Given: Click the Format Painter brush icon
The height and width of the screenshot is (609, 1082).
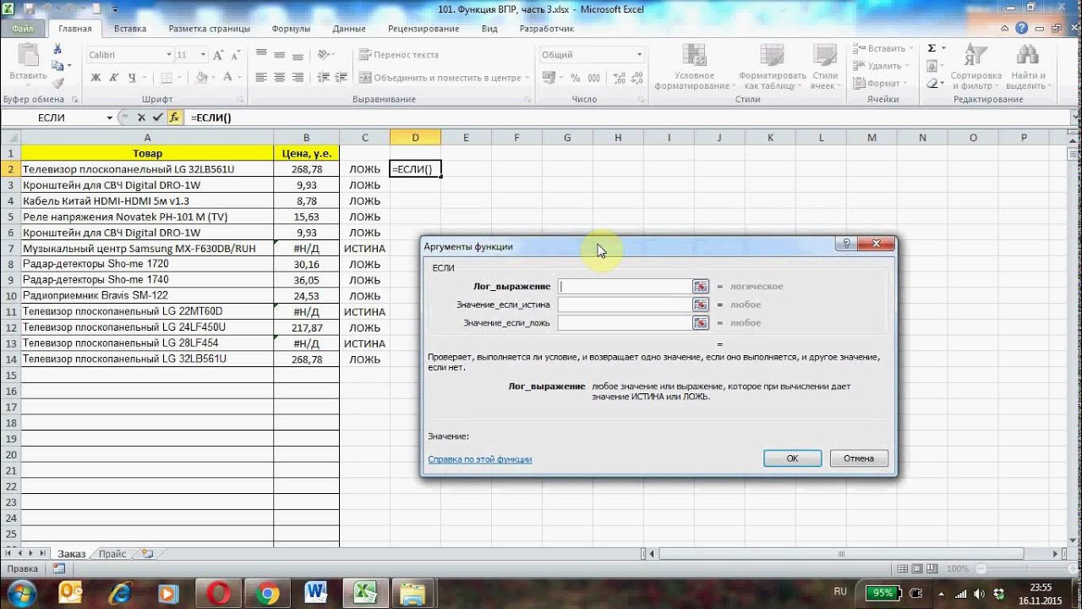Looking at the screenshot, I should point(57,83).
